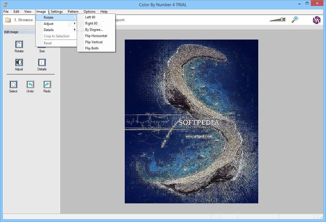Click the Undo icon

point(30,84)
